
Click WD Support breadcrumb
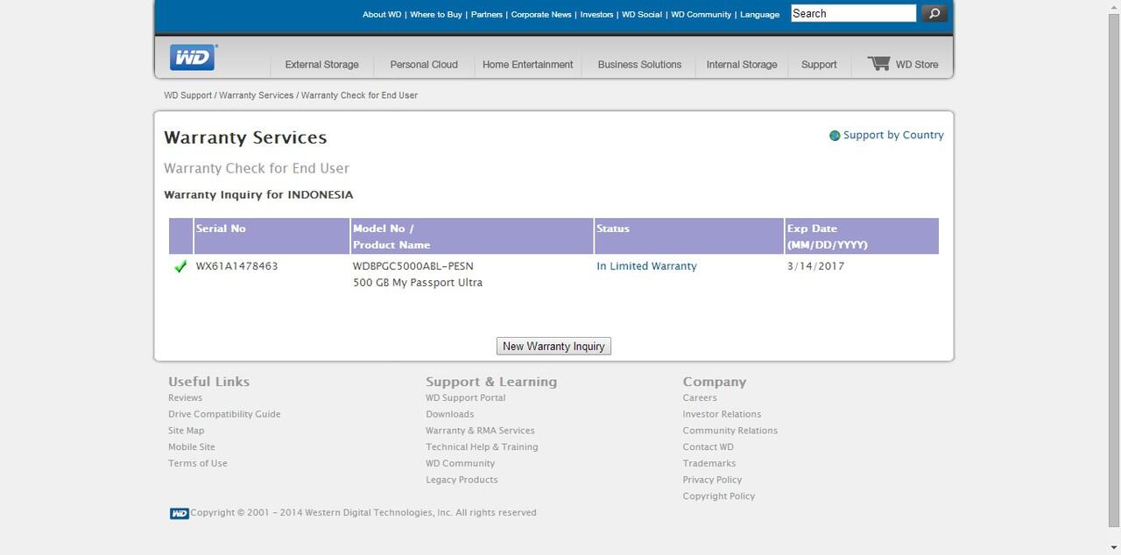[x=187, y=95]
